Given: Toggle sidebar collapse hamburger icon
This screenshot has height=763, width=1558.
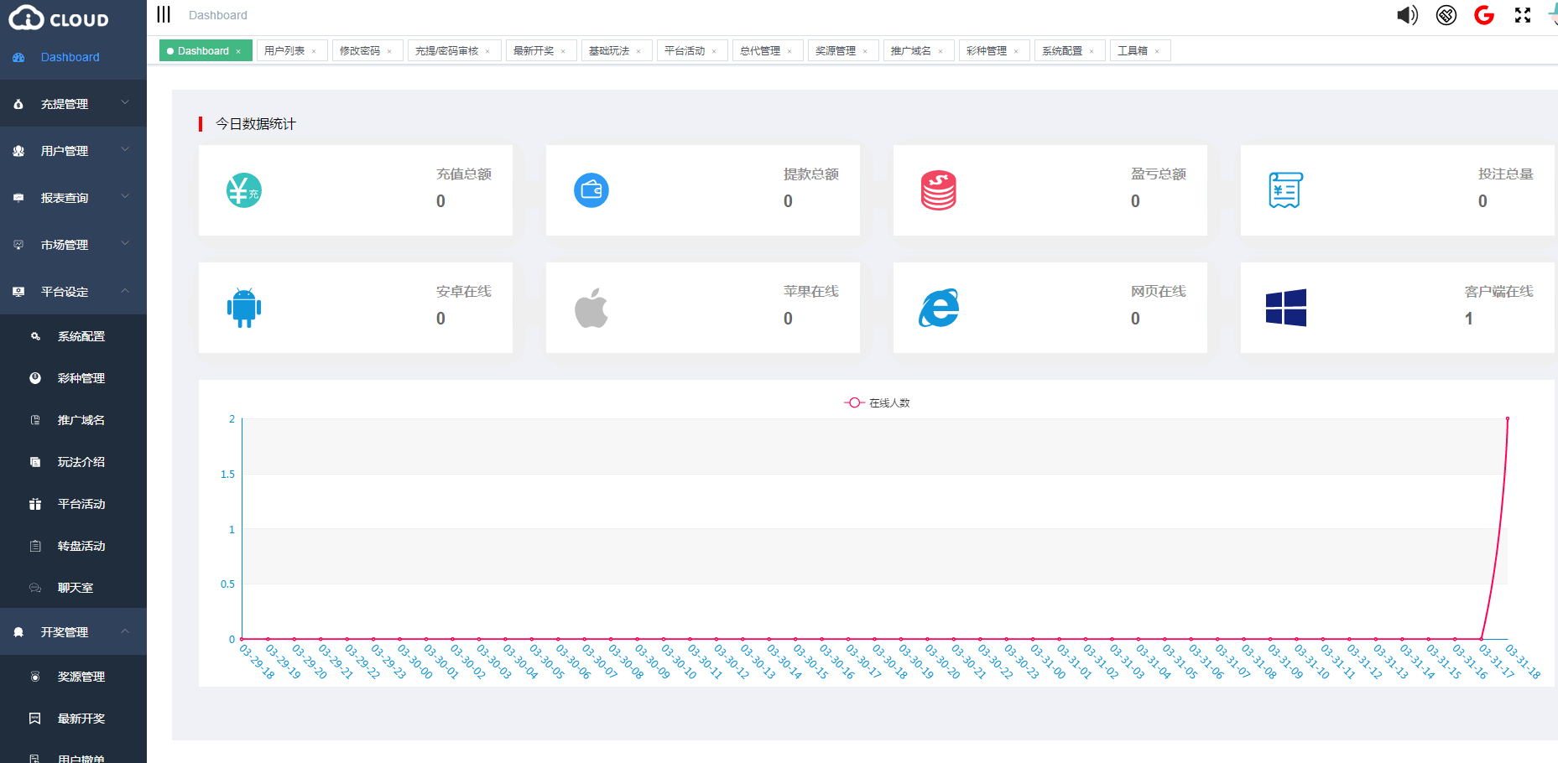Looking at the screenshot, I should pos(164,14).
